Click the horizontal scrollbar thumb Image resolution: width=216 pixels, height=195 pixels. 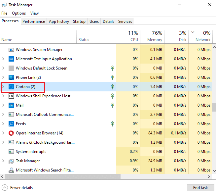[63, 176]
